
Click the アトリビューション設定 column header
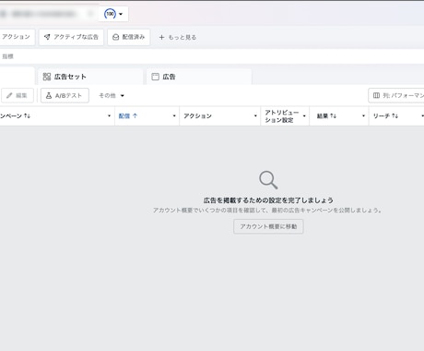[281, 116]
